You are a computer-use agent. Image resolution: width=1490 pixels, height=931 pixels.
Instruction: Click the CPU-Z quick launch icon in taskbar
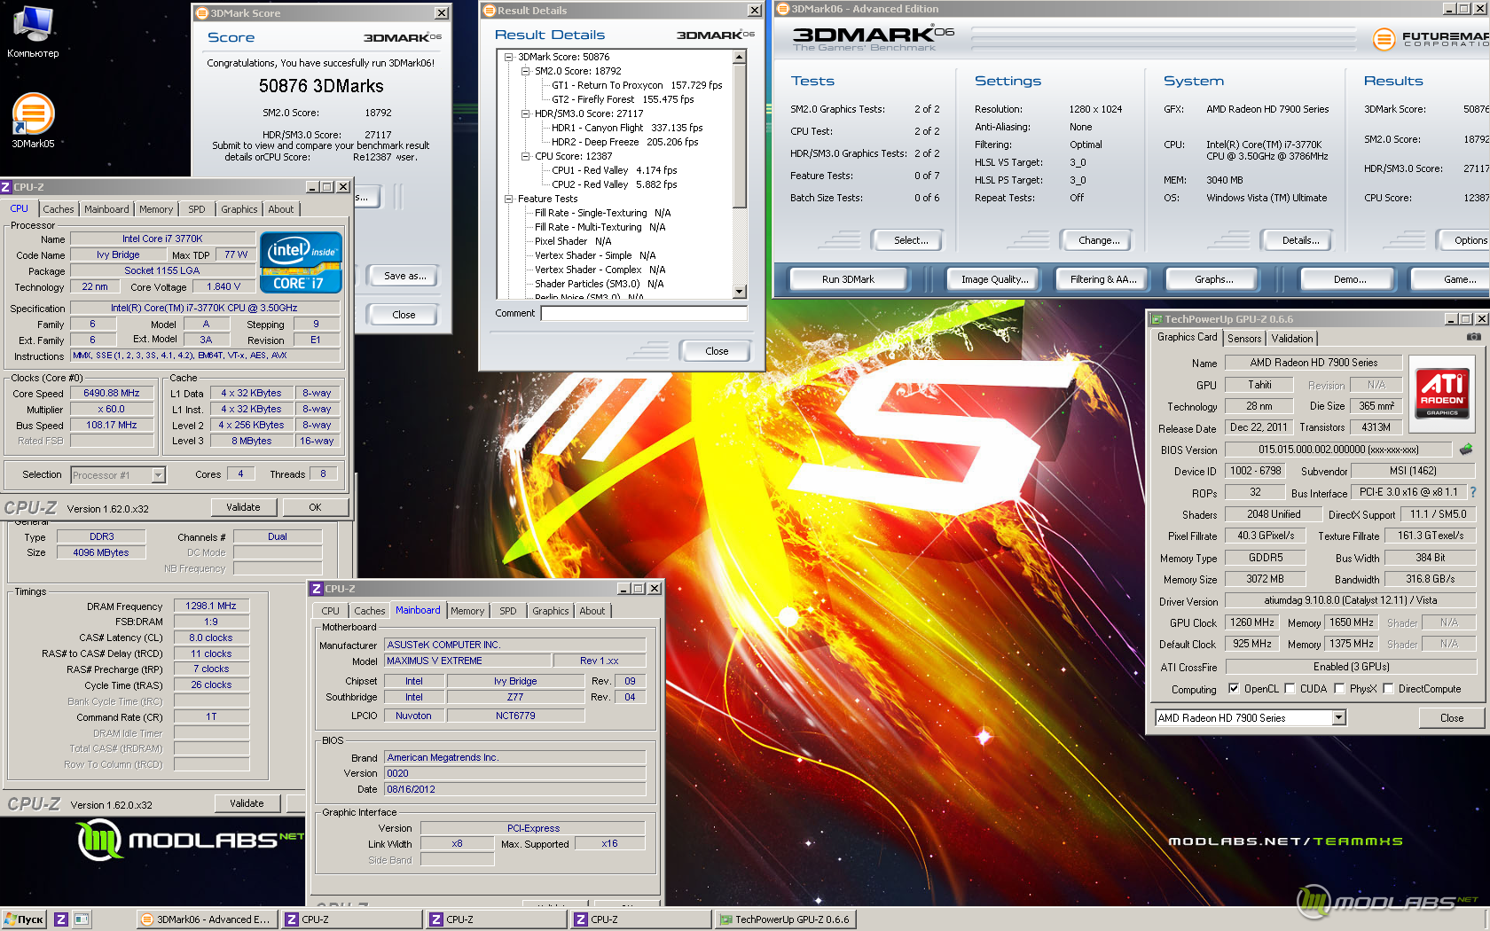coord(61,919)
